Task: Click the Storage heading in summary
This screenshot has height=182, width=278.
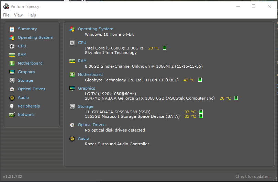Action: pyautogui.click(x=86, y=106)
